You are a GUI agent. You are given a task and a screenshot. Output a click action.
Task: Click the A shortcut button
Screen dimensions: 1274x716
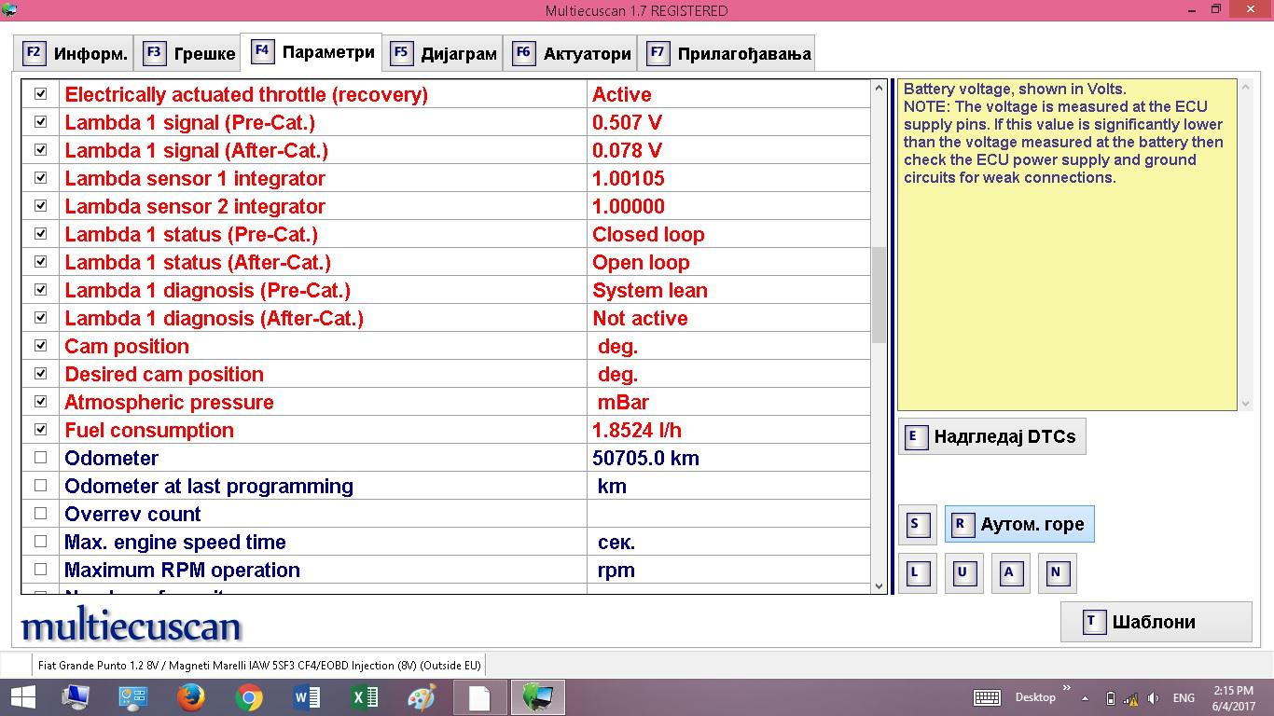click(x=1010, y=573)
